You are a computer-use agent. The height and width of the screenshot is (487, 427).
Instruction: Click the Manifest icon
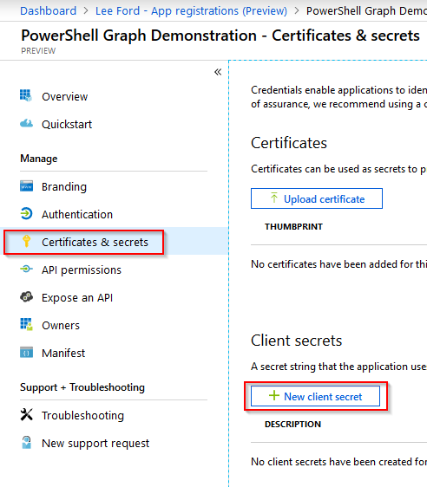(x=26, y=353)
